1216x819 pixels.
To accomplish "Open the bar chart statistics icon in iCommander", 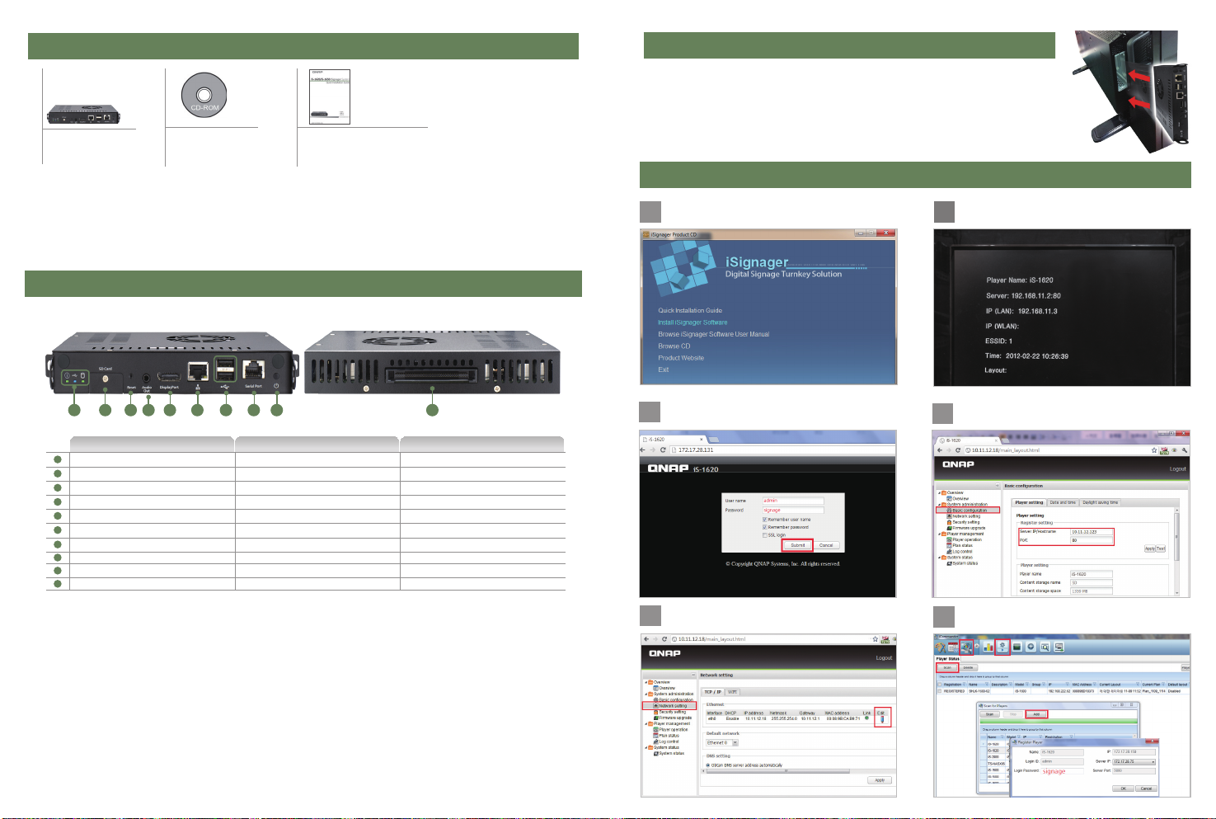I will click(988, 647).
